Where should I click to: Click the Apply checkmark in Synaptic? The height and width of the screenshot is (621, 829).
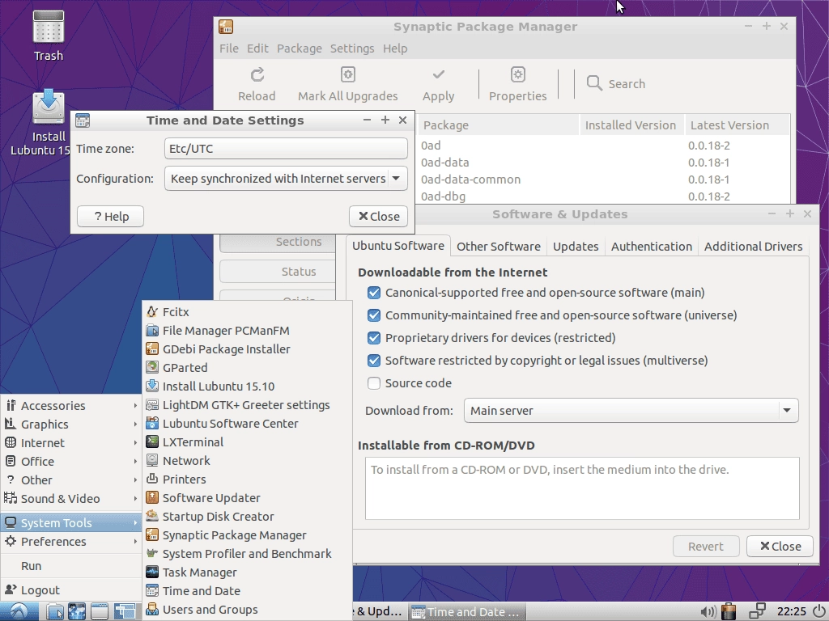tap(438, 74)
